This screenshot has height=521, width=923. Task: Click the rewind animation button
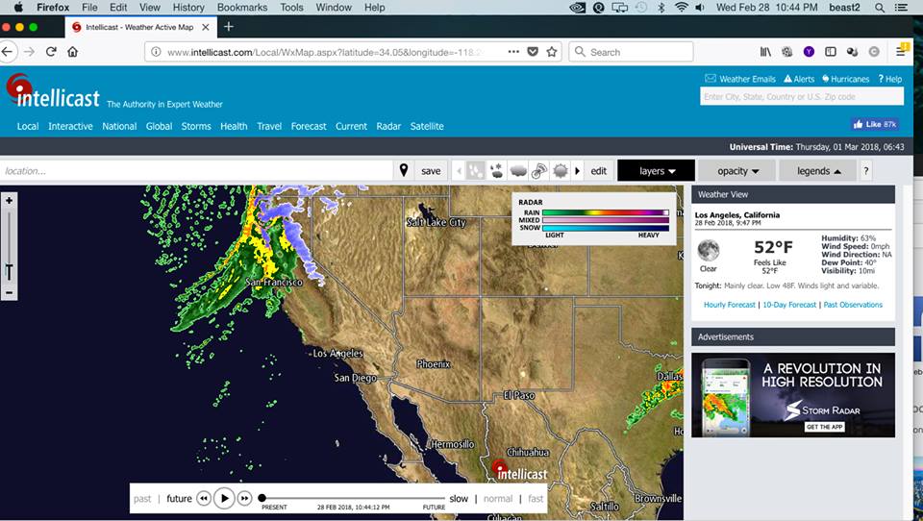[x=204, y=498]
